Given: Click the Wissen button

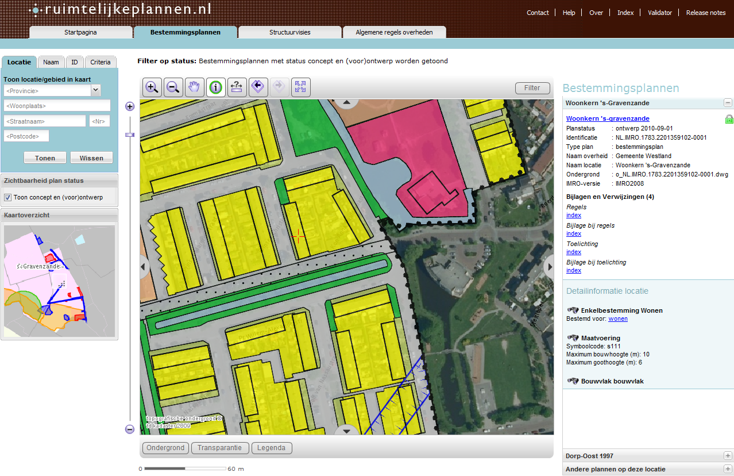Looking at the screenshot, I should click(91, 158).
